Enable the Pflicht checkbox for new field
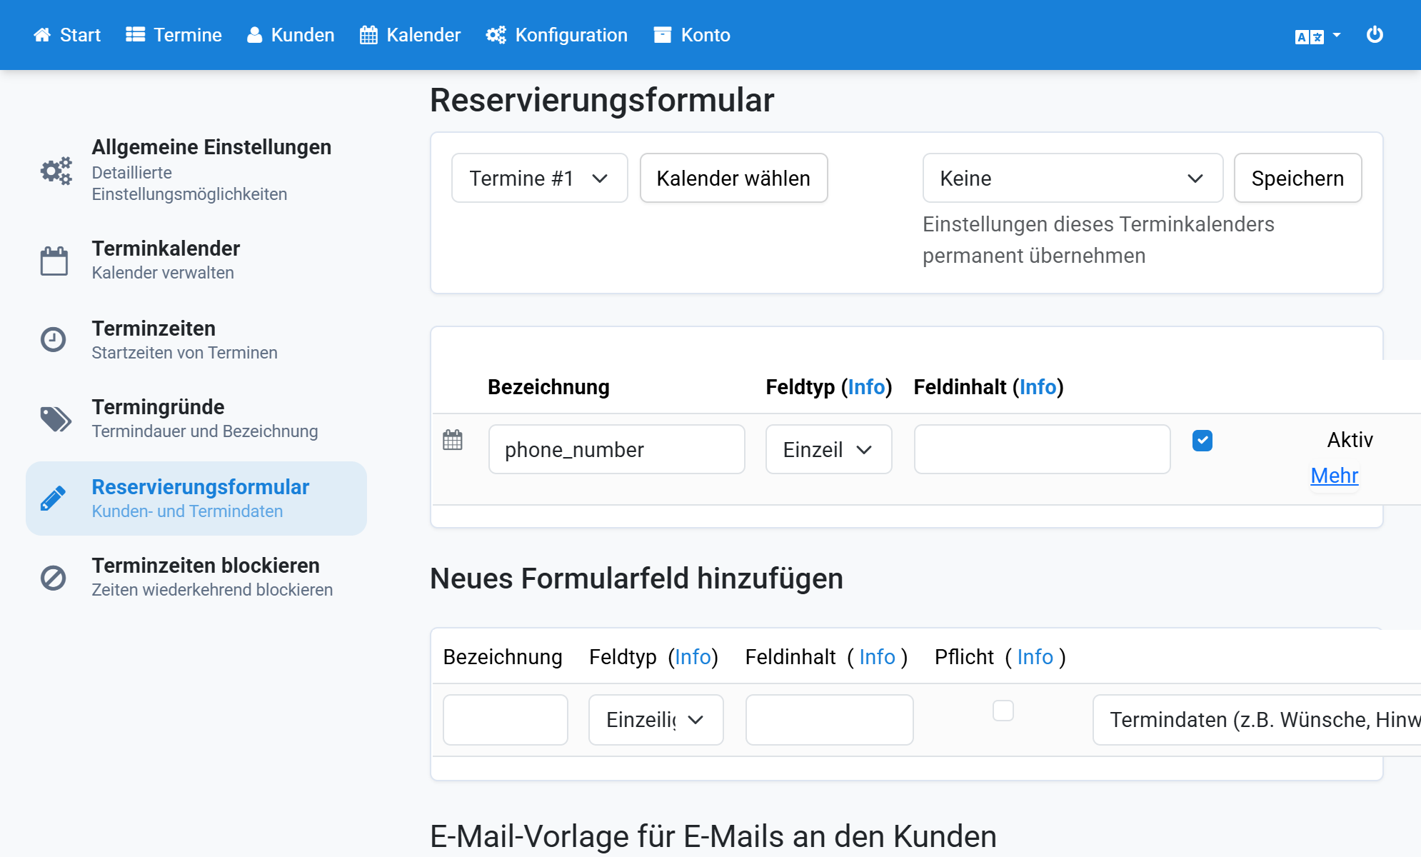 click(1003, 711)
